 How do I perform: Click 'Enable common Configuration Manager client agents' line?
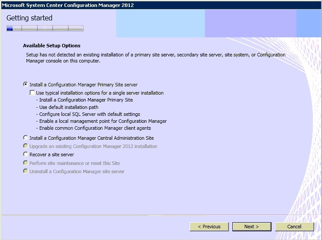(94, 128)
